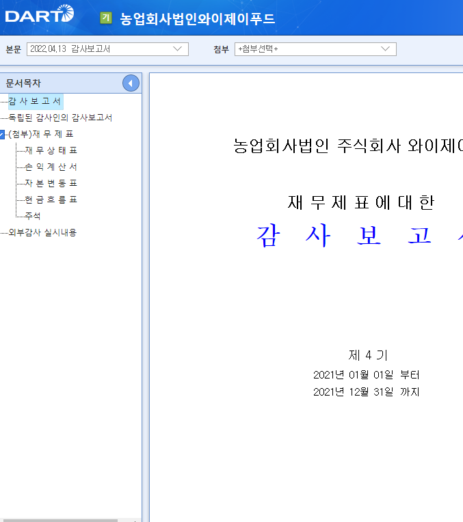This screenshot has width=463, height=522.
Task: Click 2021년 12월 31일 까지 date line
Action: pos(367,391)
